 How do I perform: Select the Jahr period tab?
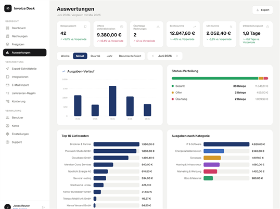[109, 56]
